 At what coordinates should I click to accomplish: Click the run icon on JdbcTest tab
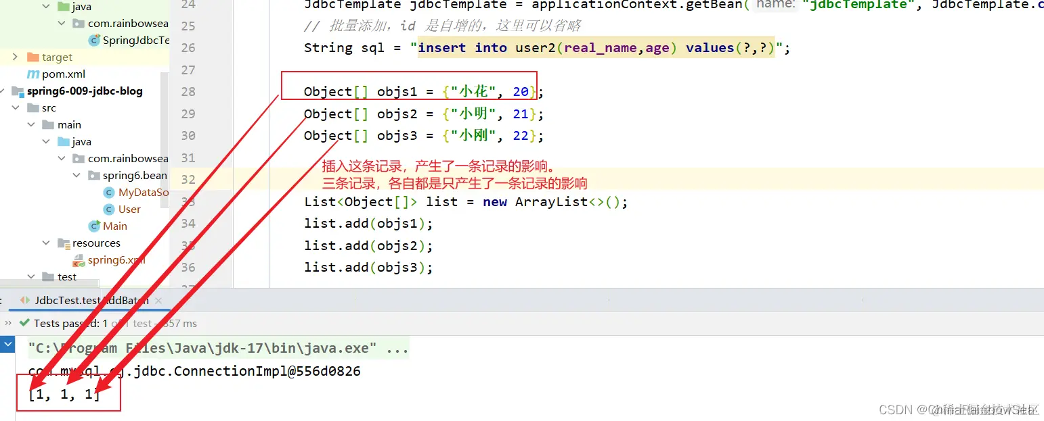[24, 300]
